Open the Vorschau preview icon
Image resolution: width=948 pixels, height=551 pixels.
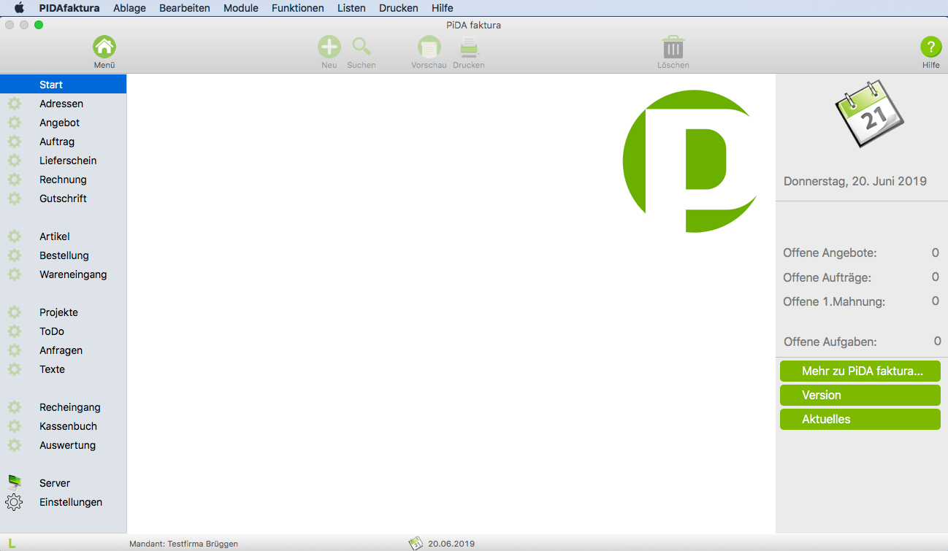[x=429, y=47]
